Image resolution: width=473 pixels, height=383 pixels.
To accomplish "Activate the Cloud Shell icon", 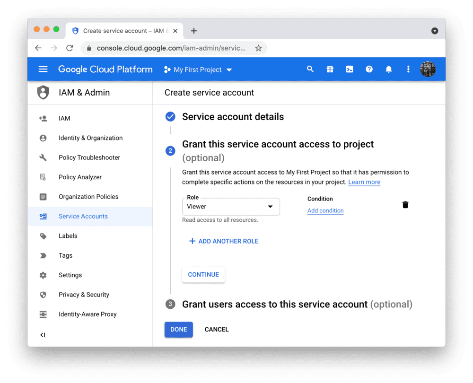I will [x=349, y=69].
